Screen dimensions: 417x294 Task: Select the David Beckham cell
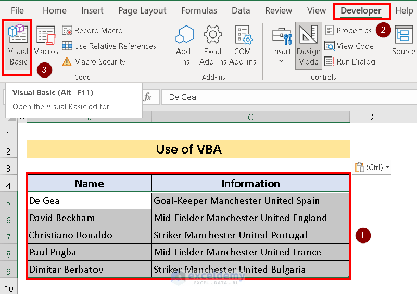[x=90, y=218]
